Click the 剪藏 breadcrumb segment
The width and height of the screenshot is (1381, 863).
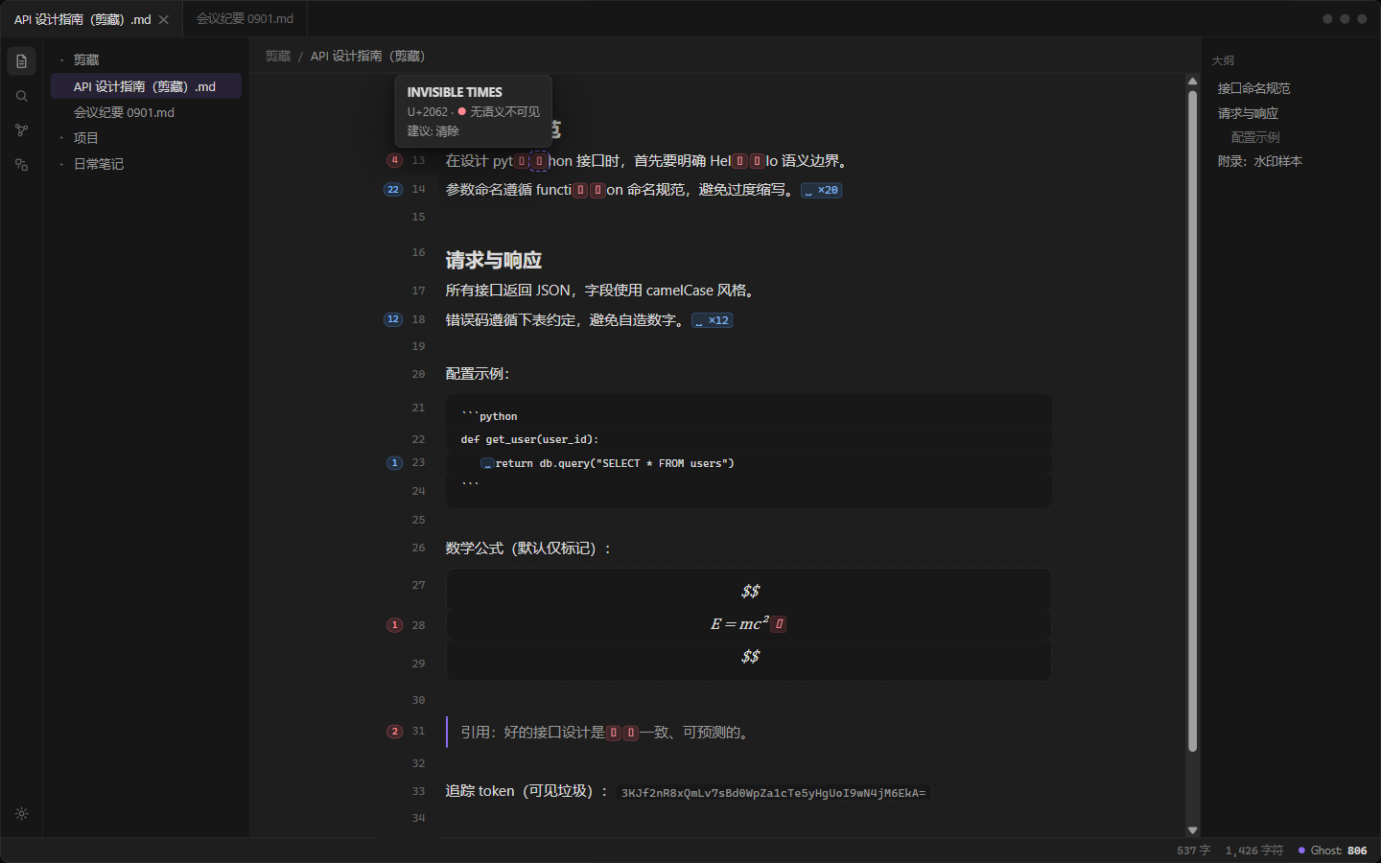pyautogui.click(x=278, y=57)
